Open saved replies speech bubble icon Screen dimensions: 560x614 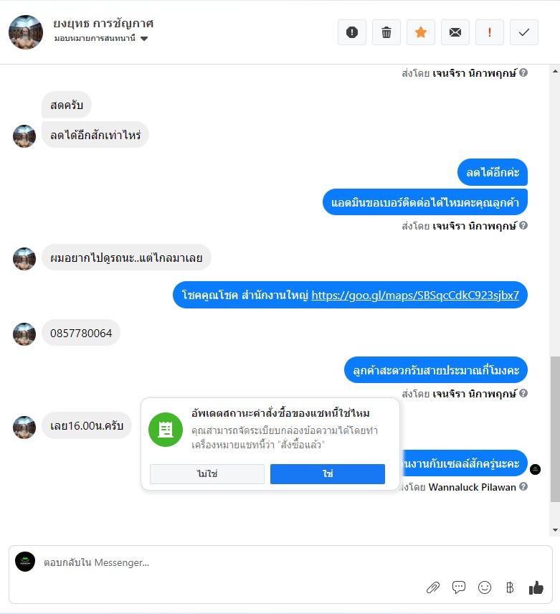click(459, 587)
